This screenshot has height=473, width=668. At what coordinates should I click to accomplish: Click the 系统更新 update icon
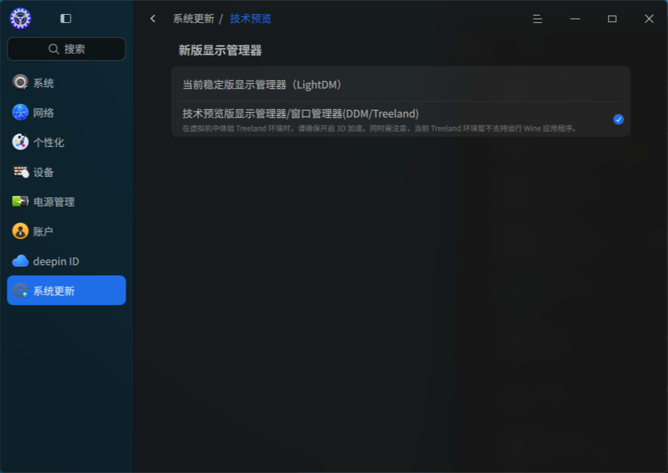point(20,291)
